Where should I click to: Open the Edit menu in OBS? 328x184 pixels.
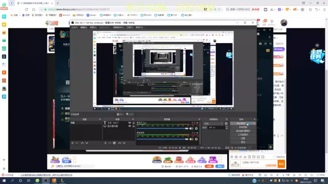(x=84, y=27)
